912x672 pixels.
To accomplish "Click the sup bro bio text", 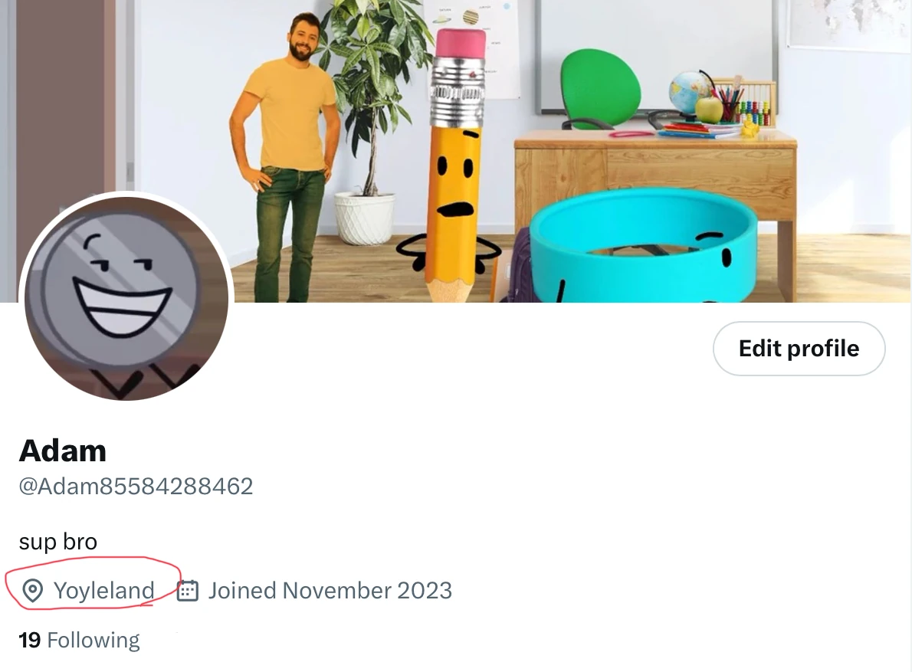I will 58,542.
